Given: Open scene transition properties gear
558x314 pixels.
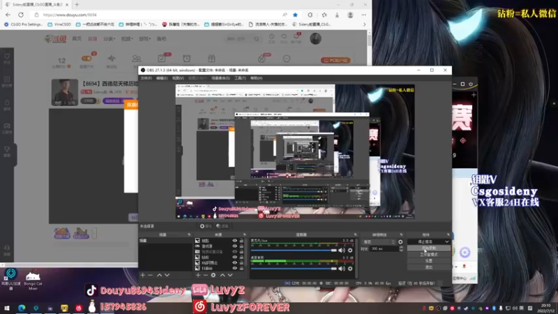Looking at the screenshot, I should tap(400, 241).
